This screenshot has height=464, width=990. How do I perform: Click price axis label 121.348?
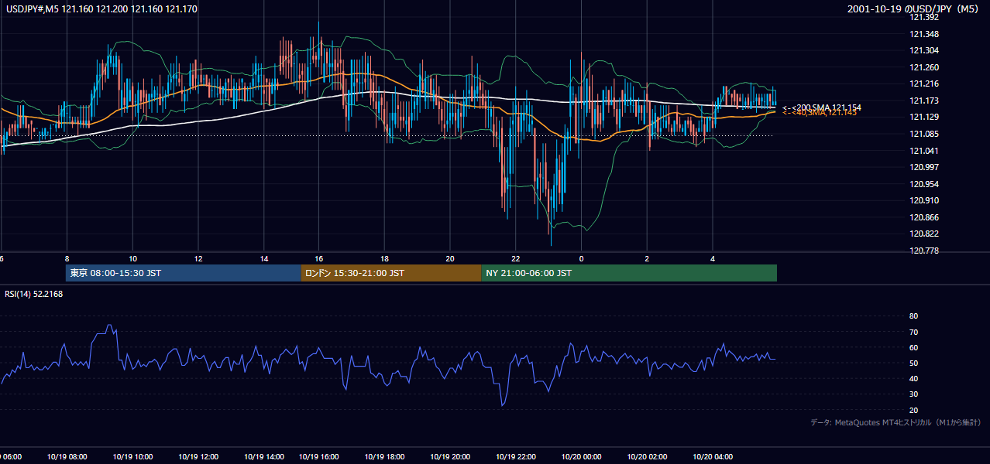[x=924, y=34]
